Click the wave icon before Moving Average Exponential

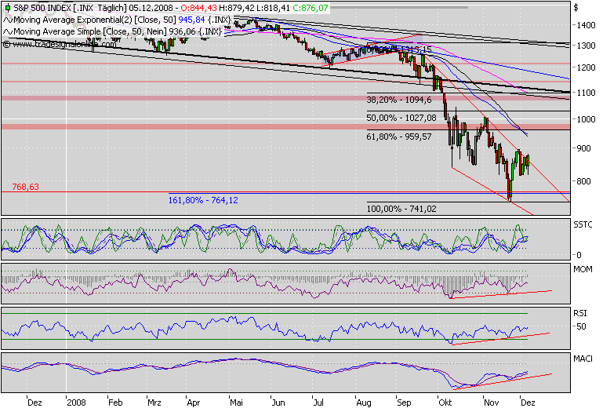(x=8, y=20)
